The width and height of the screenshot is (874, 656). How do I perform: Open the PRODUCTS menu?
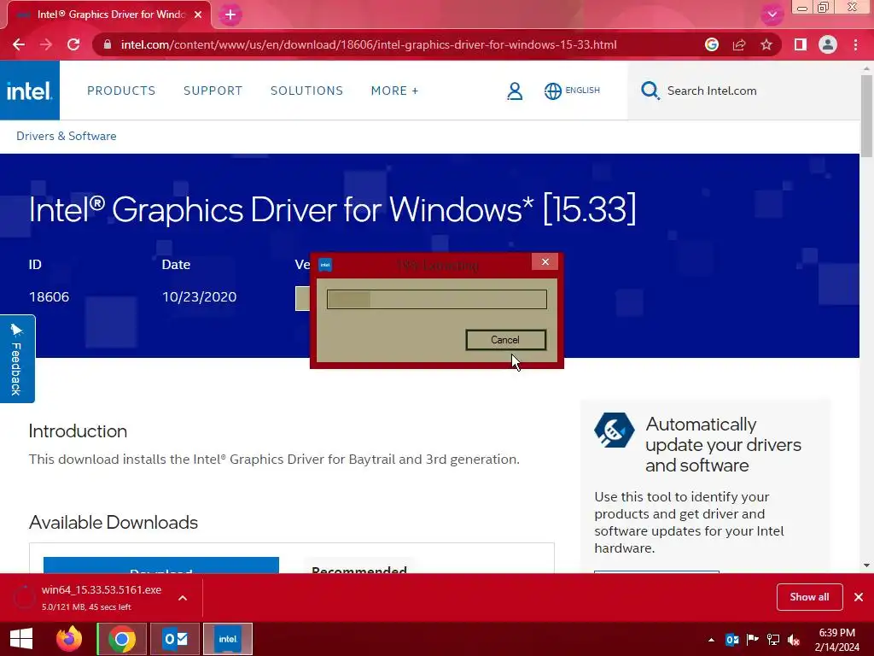pyautogui.click(x=121, y=91)
